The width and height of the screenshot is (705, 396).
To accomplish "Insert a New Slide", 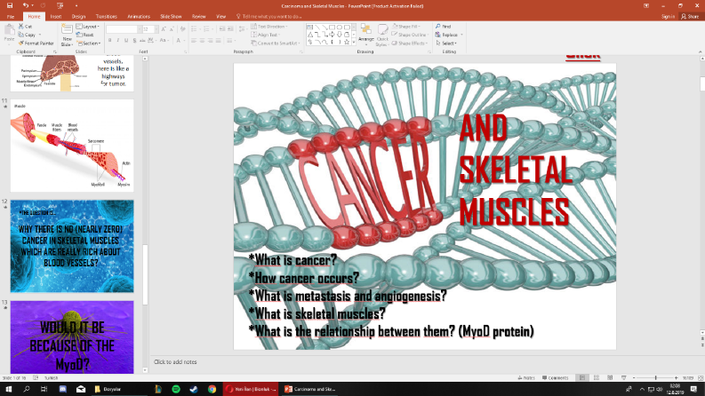I will [x=67, y=35].
